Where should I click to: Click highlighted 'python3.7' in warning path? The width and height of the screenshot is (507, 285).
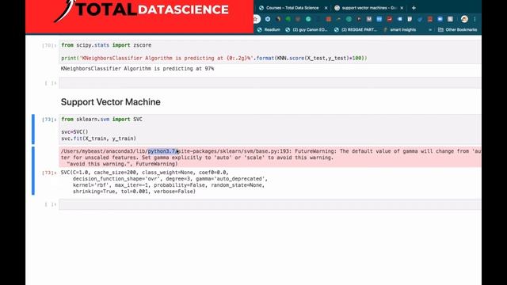[x=162, y=151]
